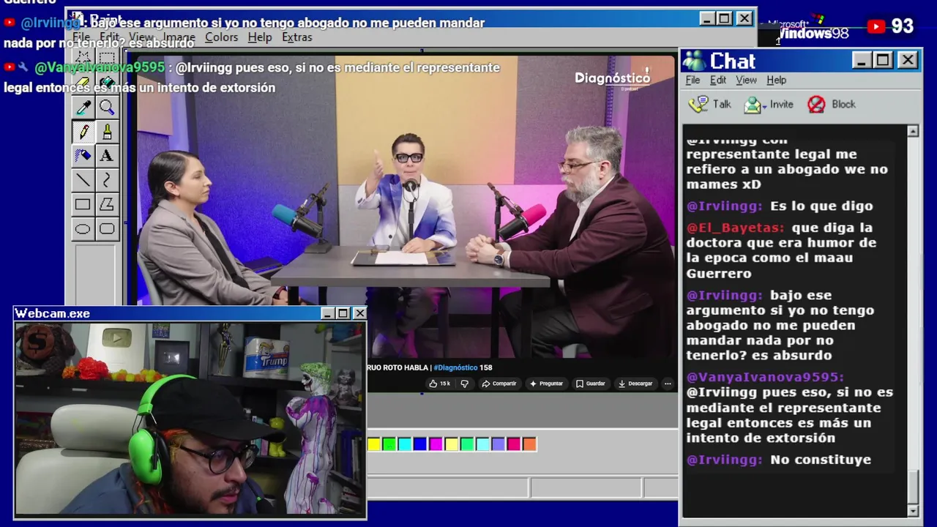Click the Preguntar button under the video
Image resolution: width=937 pixels, height=527 pixels.
pyautogui.click(x=546, y=384)
